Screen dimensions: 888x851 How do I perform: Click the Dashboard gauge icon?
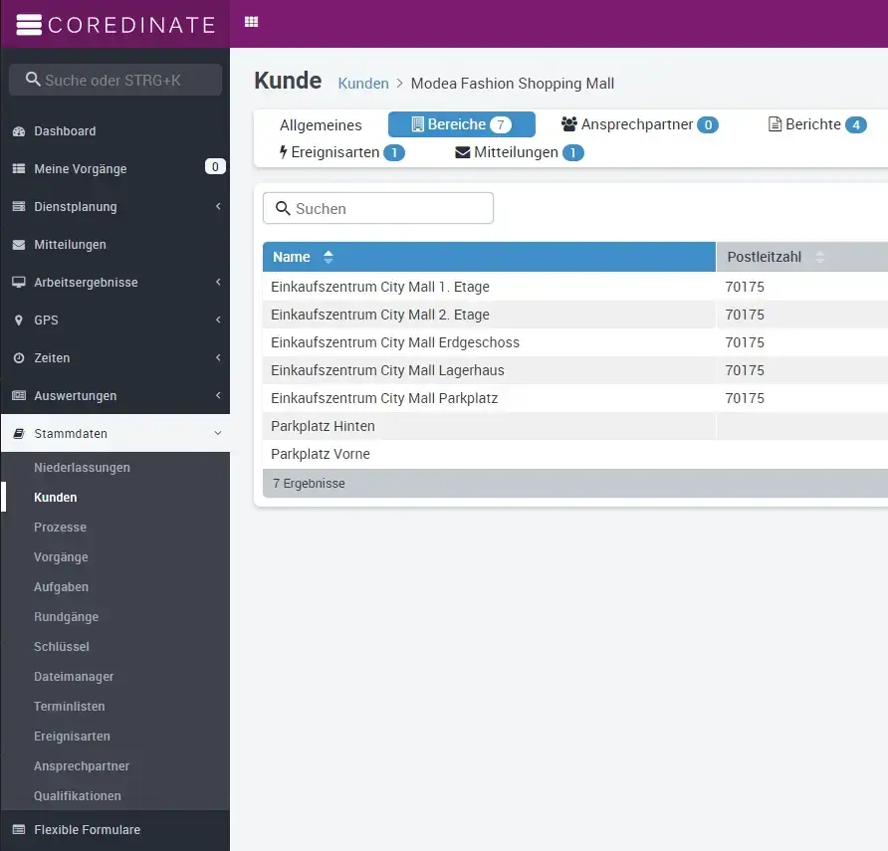pyautogui.click(x=18, y=131)
